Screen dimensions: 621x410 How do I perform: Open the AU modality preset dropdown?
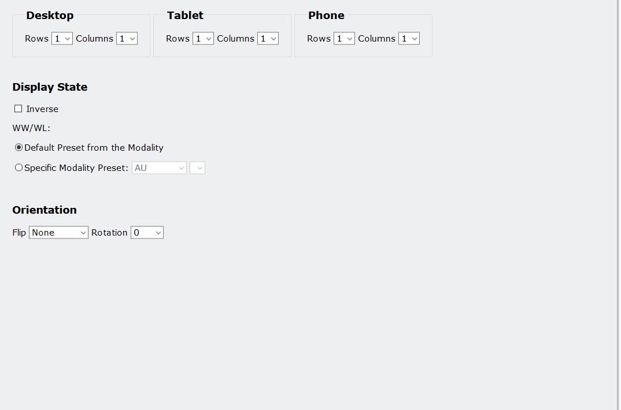[x=159, y=168]
